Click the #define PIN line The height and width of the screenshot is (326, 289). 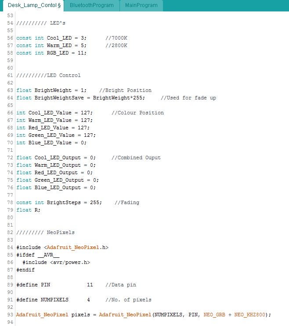click(x=33, y=285)
